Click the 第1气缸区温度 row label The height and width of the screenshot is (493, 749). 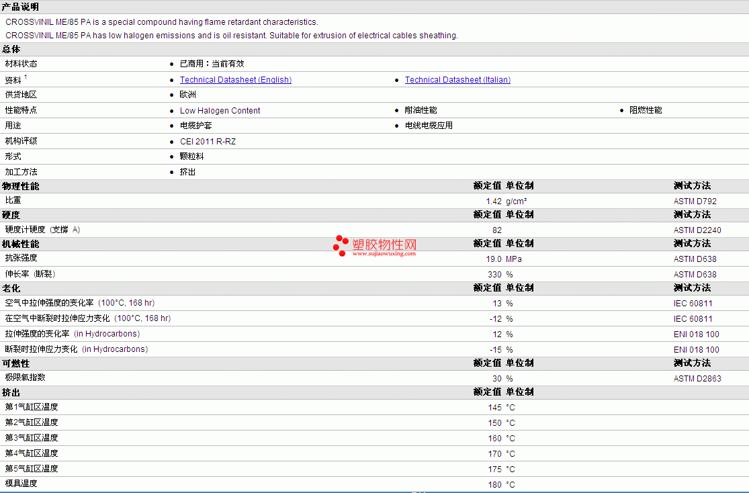click(32, 407)
